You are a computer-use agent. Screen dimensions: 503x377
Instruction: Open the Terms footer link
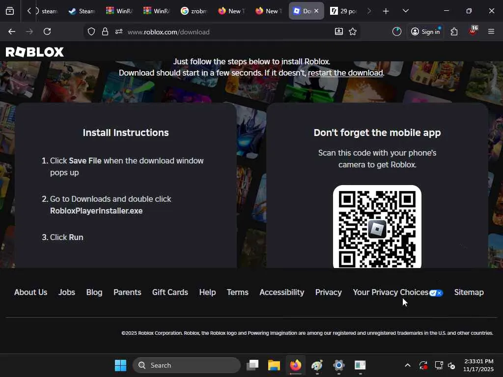237,293
